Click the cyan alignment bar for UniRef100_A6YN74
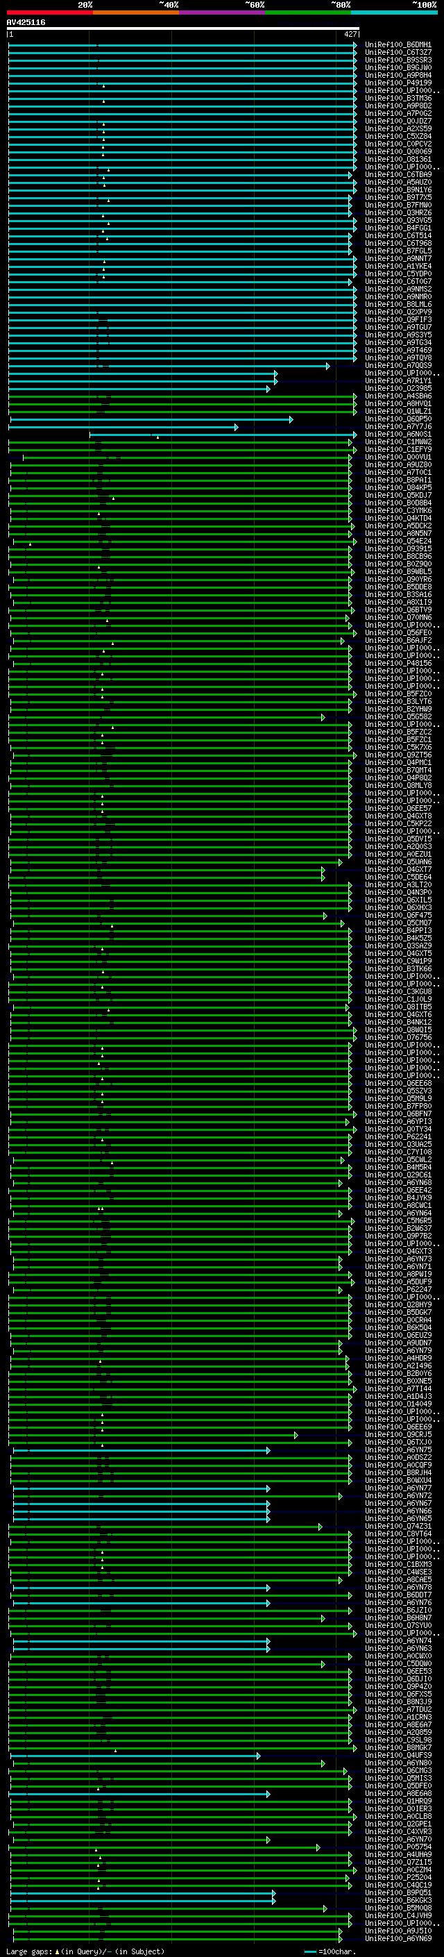The height and width of the screenshot is (1957, 444). click(x=141, y=1641)
